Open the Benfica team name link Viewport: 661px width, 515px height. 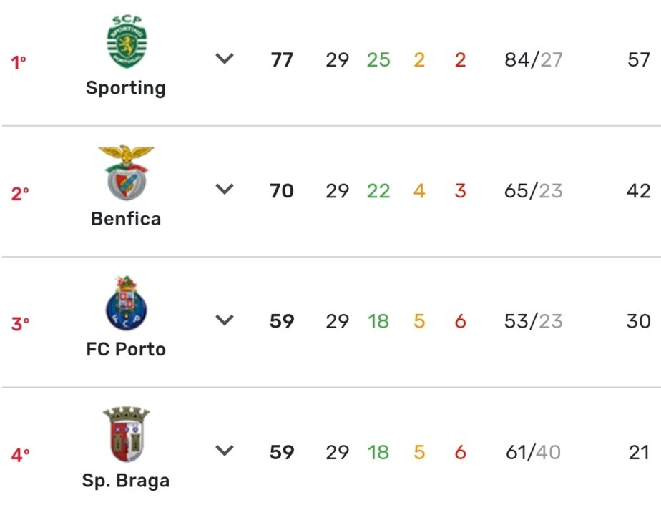126,219
